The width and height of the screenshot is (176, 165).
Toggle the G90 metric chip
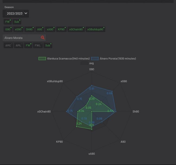8,29
